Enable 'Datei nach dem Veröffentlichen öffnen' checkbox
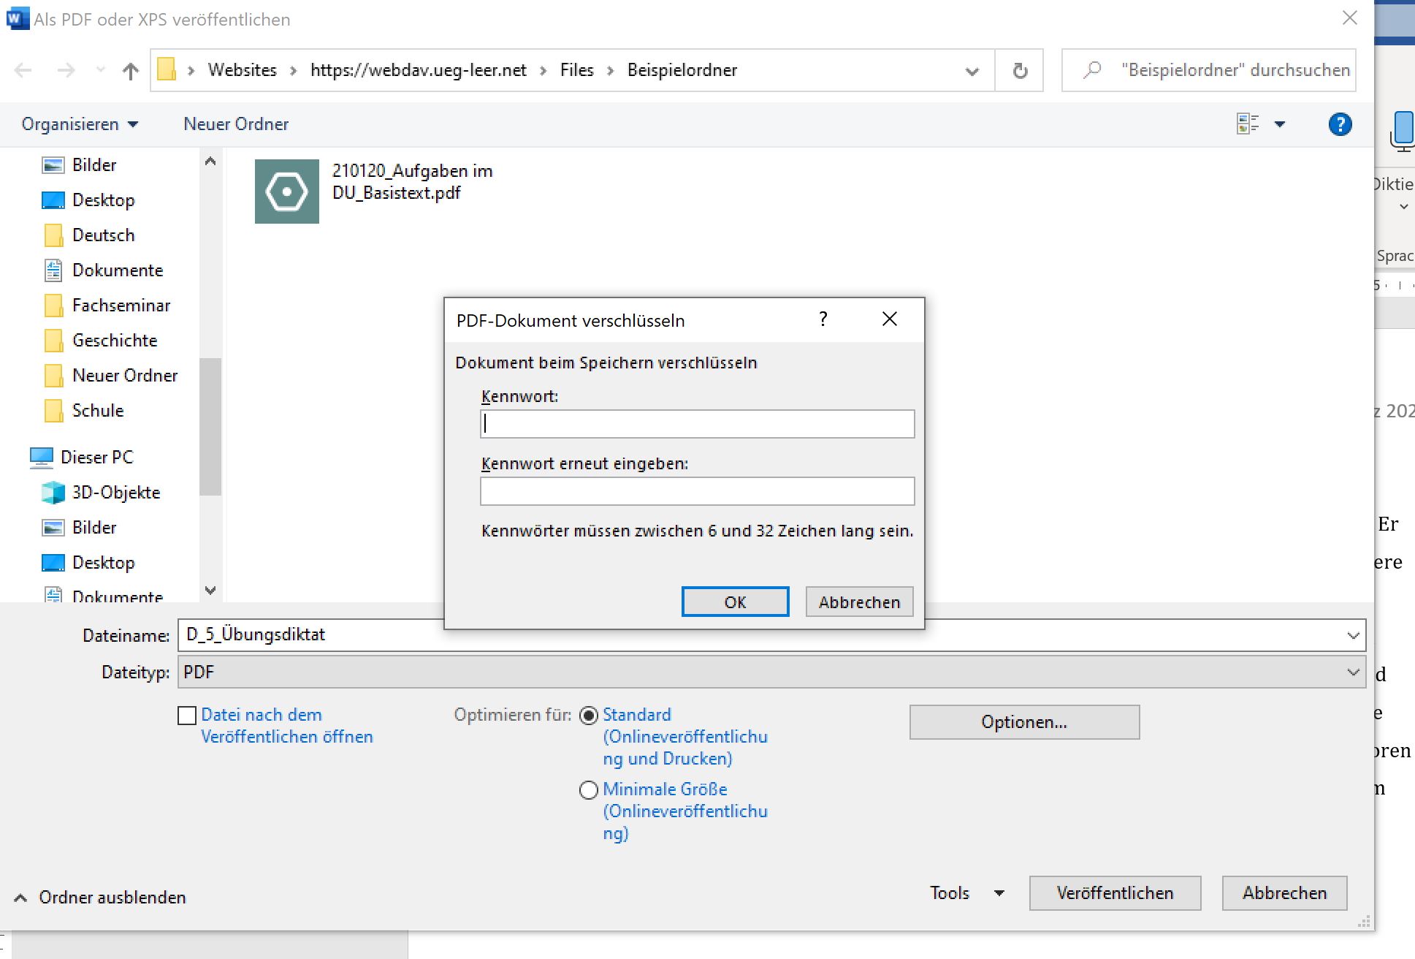This screenshot has width=1415, height=959. coord(187,716)
